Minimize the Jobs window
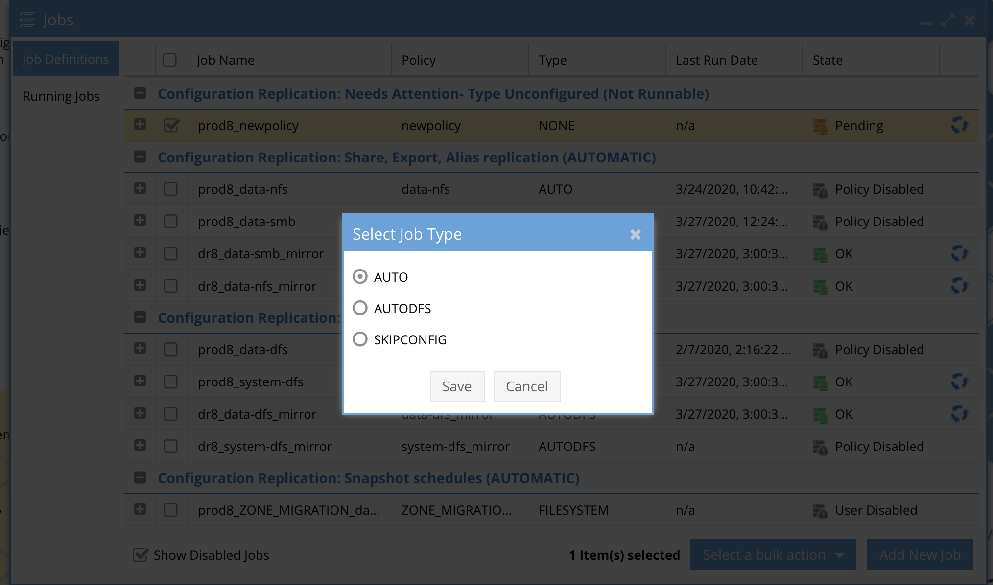This screenshot has width=993, height=585. (926, 22)
